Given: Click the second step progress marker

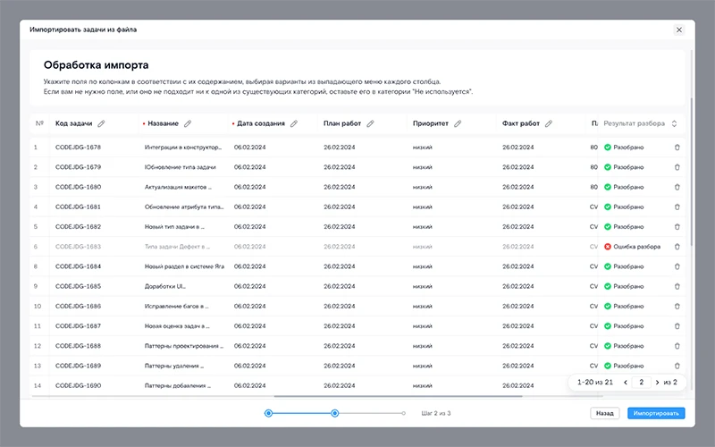Looking at the screenshot, I should tap(335, 413).
